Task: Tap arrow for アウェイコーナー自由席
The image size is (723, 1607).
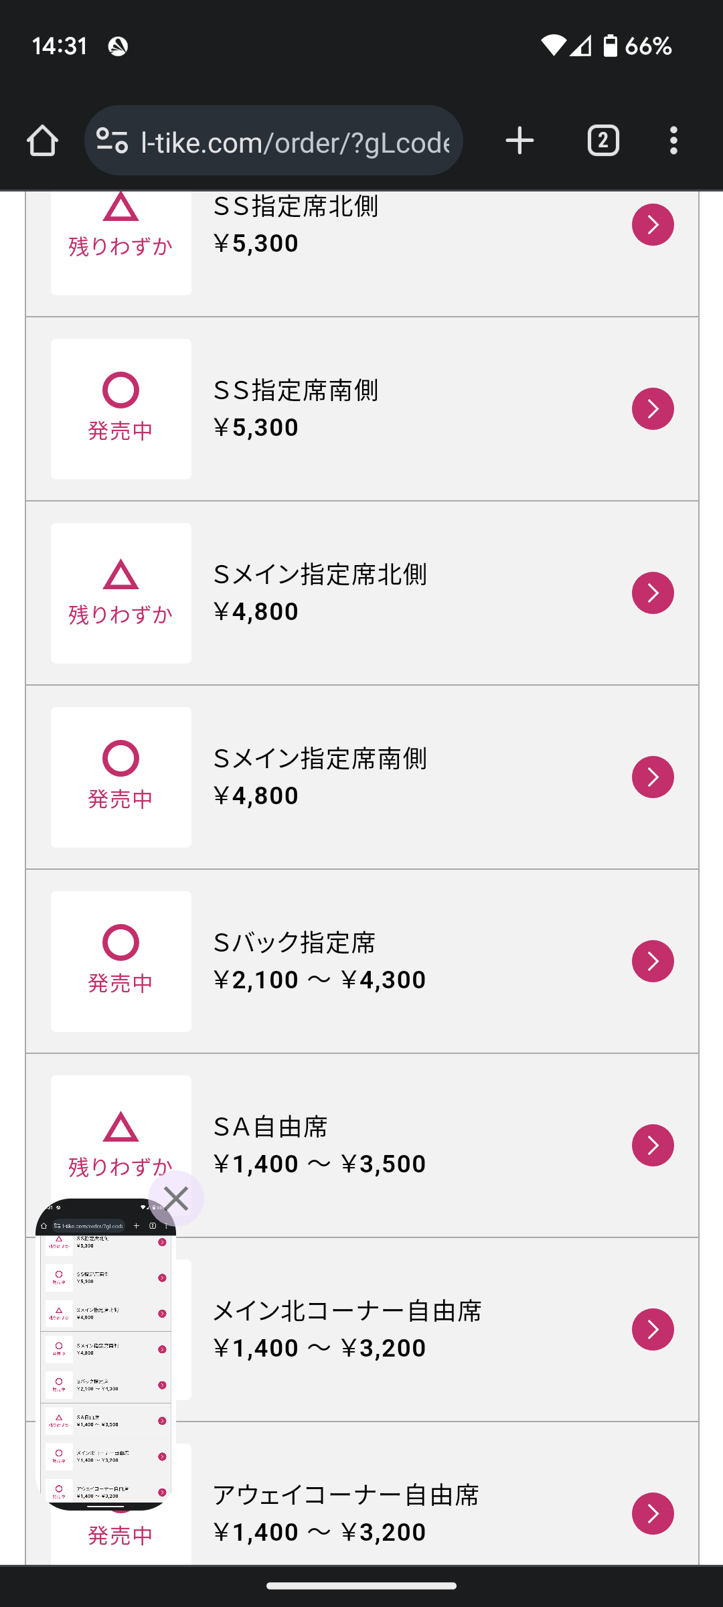Action: (x=653, y=1513)
